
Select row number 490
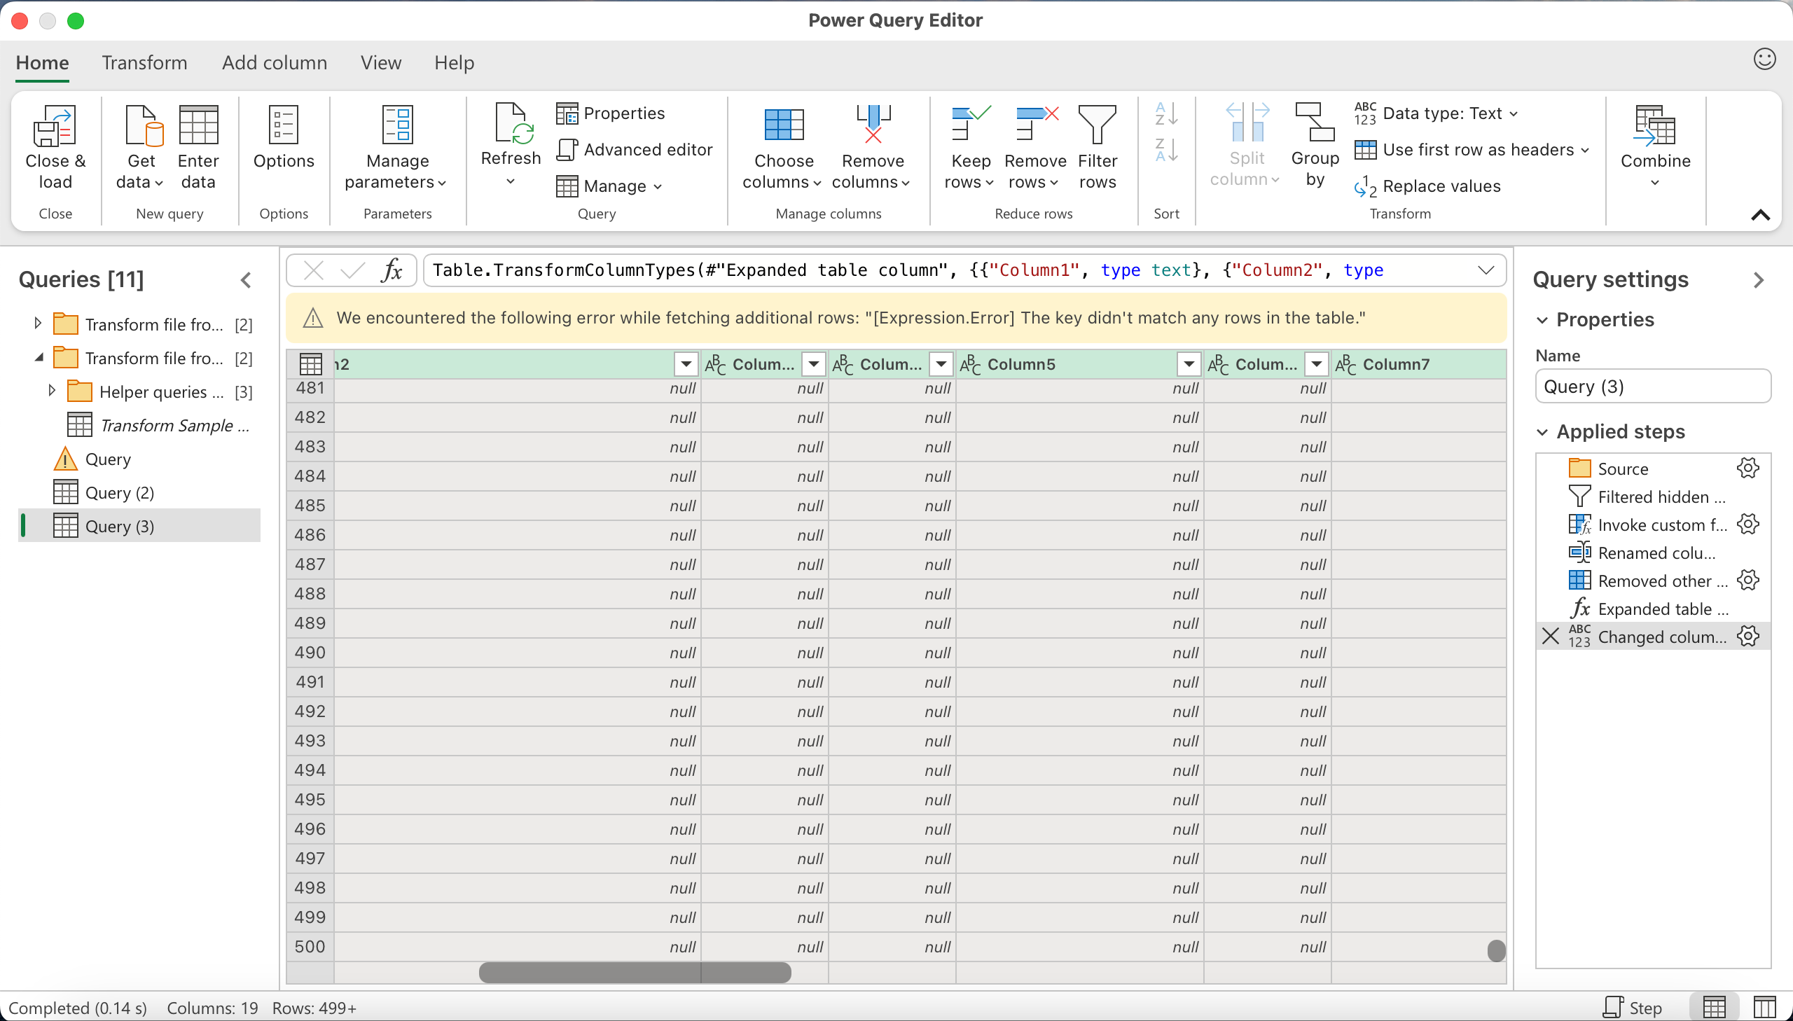pos(310,652)
